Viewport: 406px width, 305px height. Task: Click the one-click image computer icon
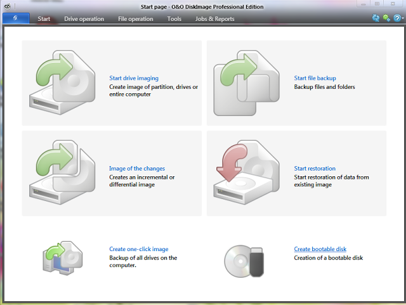coord(63,258)
